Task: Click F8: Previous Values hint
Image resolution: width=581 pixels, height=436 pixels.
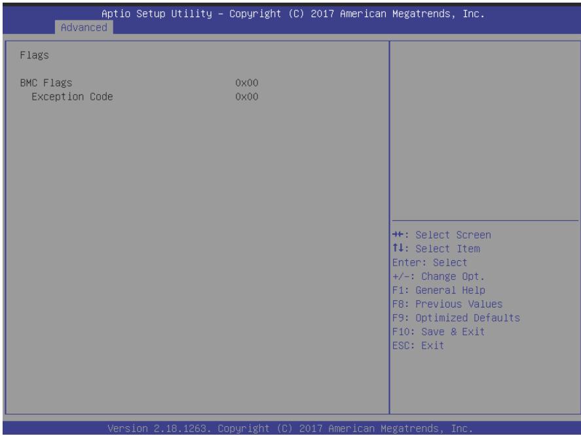Action: coord(447,304)
